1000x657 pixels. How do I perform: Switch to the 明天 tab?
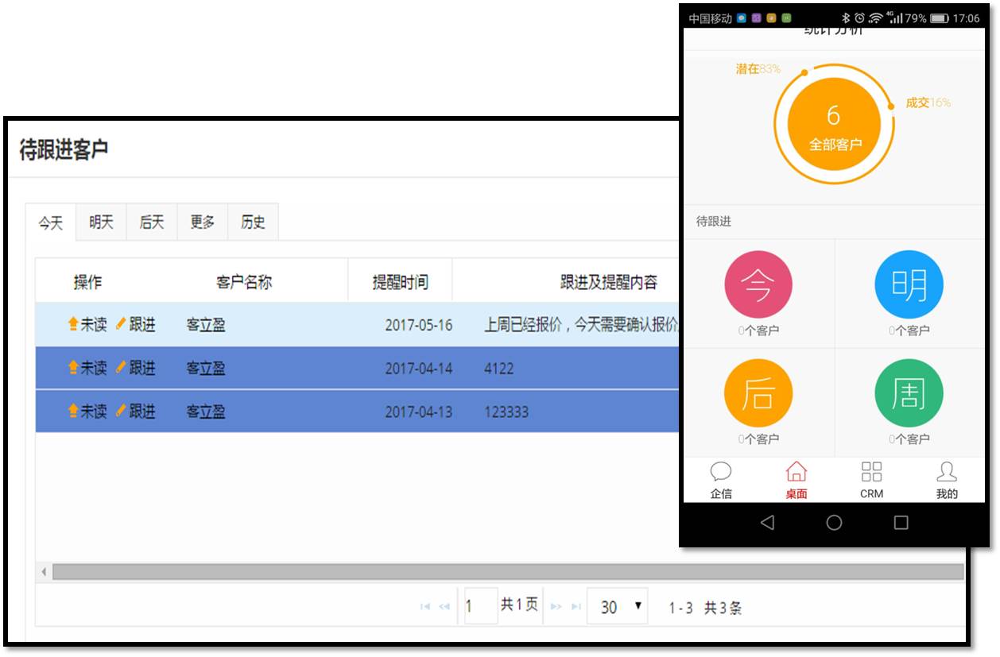coord(101,222)
